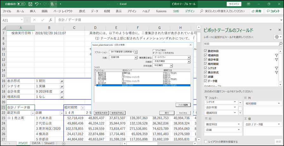Click the フィルタ編集 button
This screenshot has width=284, height=146.
(183, 105)
